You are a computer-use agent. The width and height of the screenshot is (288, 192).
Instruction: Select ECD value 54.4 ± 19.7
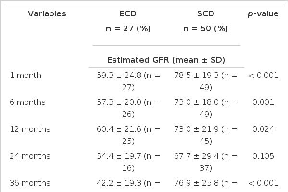(119, 156)
